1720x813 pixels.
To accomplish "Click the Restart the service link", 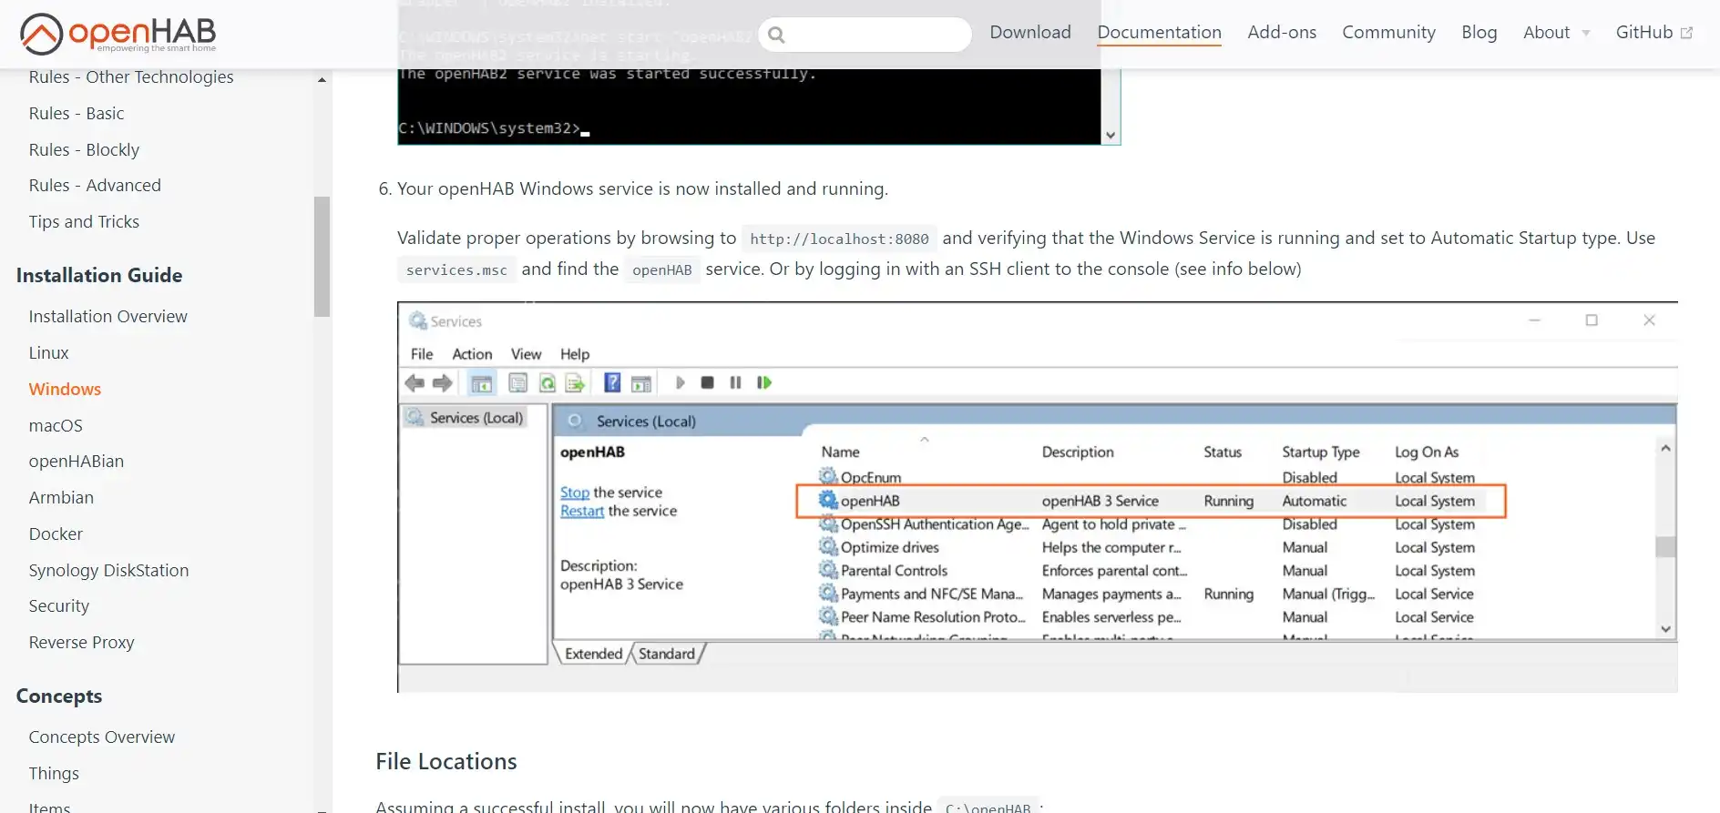I will tap(582, 511).
